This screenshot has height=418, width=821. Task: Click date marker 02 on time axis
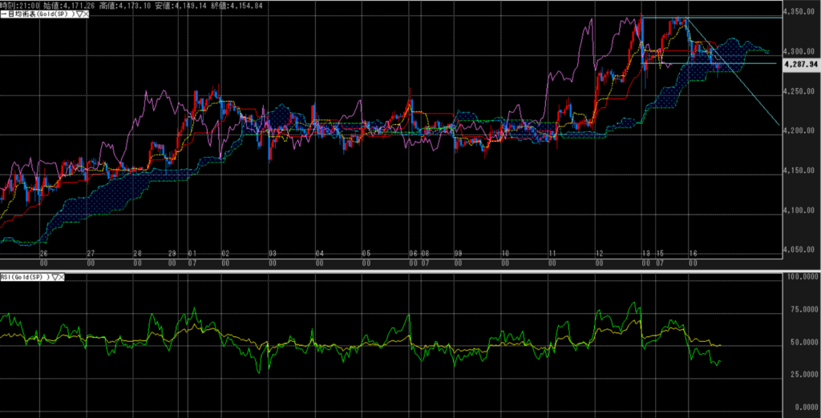coord(225,253)
